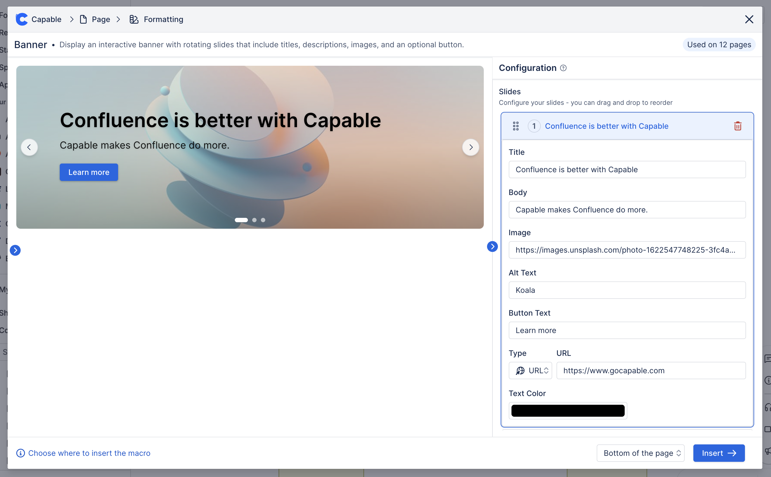Viewport: 771px width, 477px height.
Task: Close the Banner macro dialog
Action: (749, 19)
